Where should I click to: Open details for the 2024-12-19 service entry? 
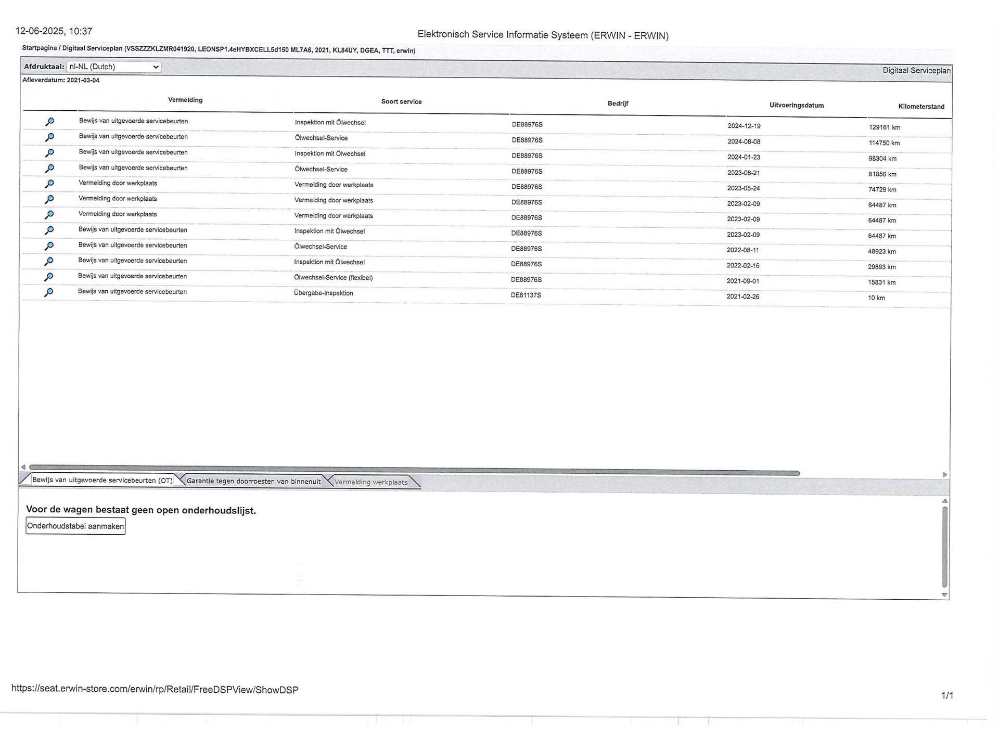tap(49, 122)
